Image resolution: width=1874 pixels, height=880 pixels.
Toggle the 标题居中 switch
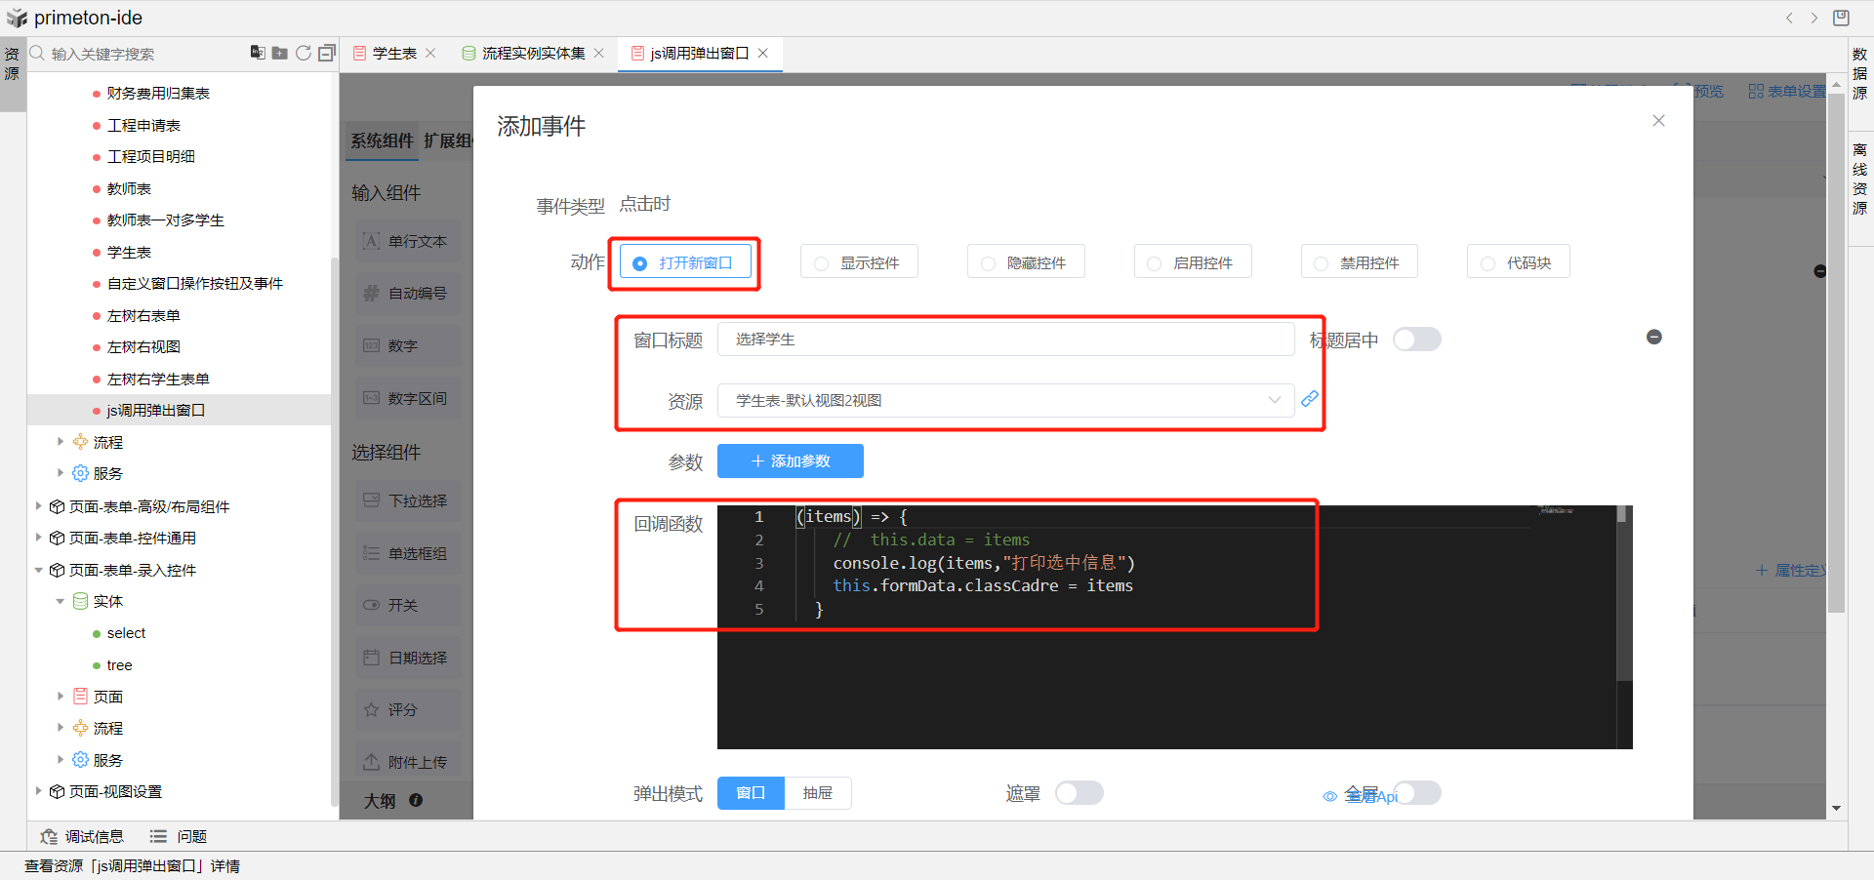(x=1416, y=340)
